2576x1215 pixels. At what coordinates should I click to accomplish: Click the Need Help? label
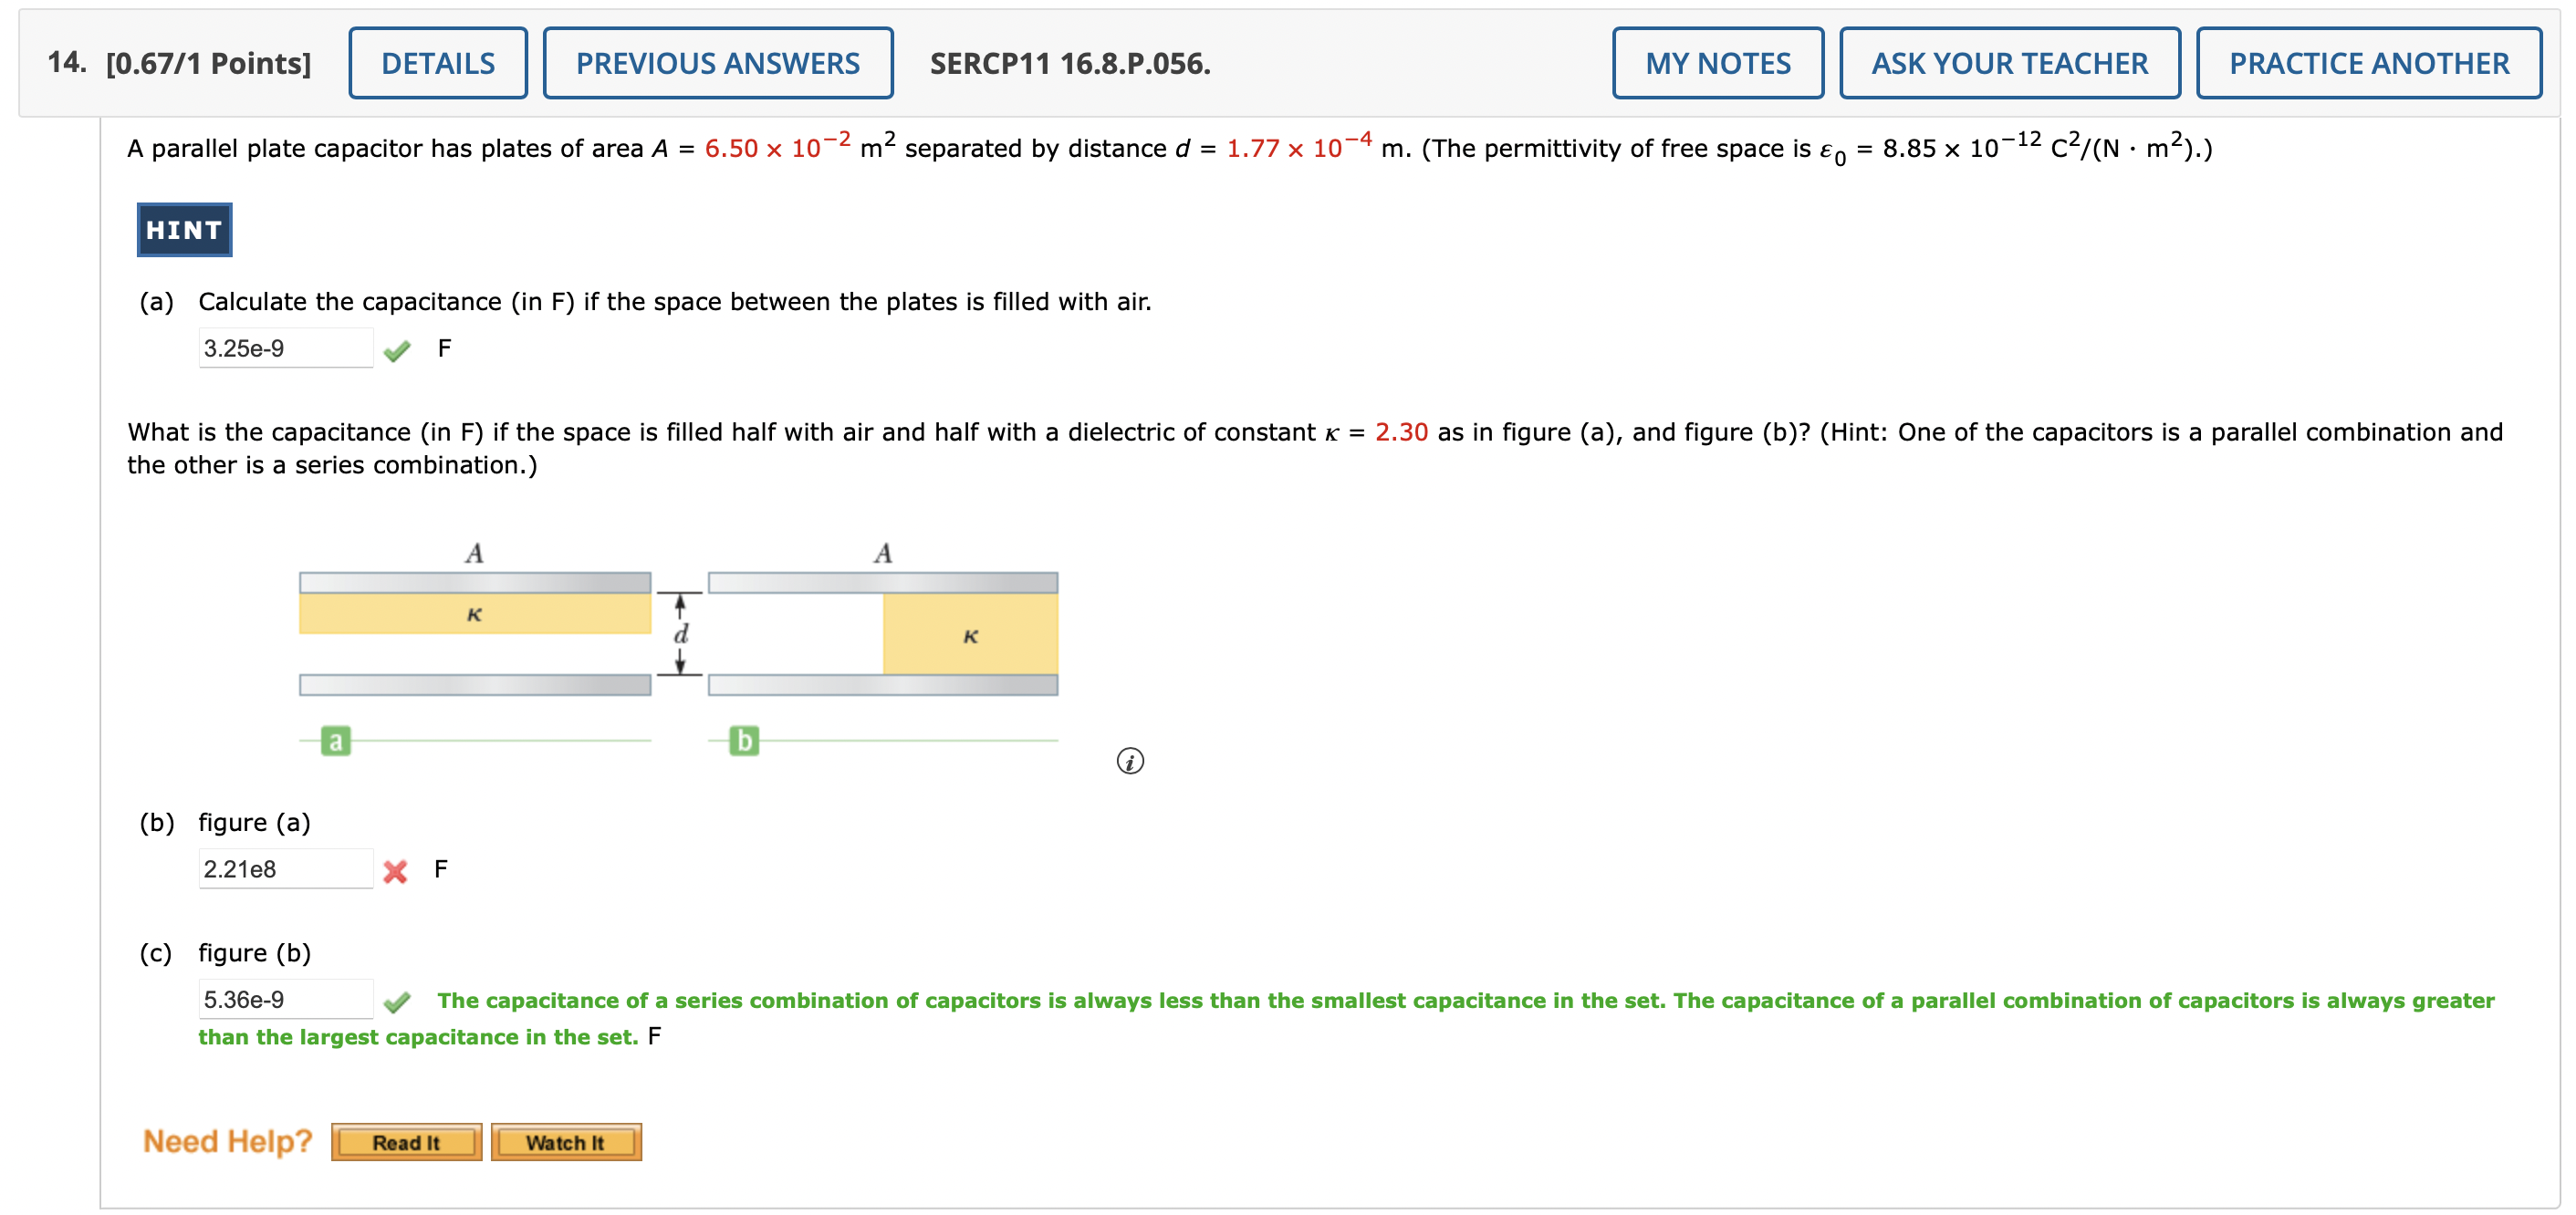point(227,1140)
